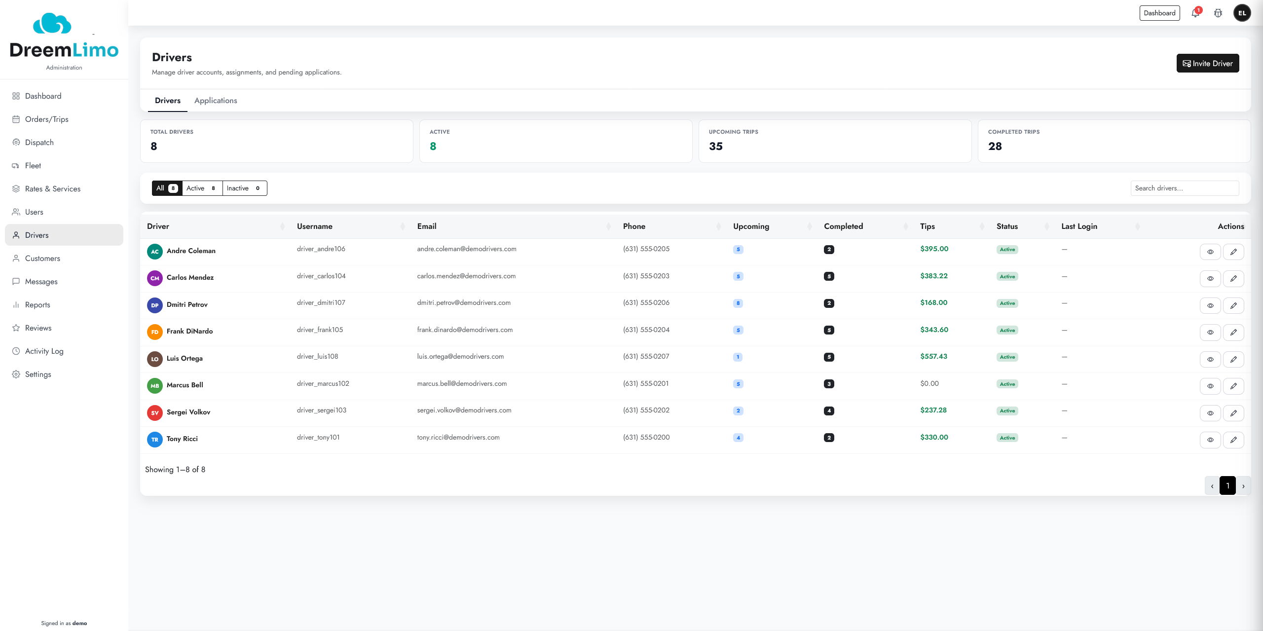Click phone number (631) 555-0207
1263x631 pixels.
[x=646, y=356]
